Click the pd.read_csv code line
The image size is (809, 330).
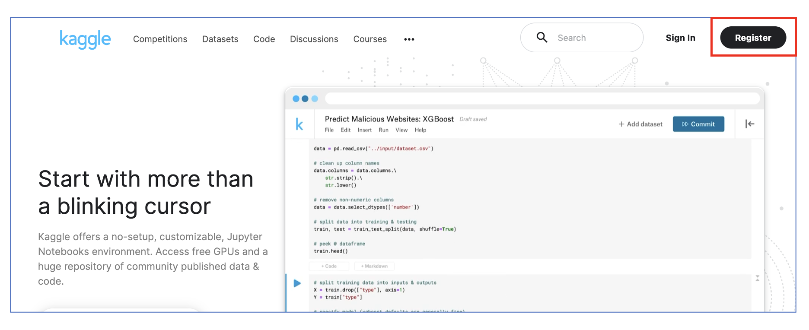[x=373, y=149]
